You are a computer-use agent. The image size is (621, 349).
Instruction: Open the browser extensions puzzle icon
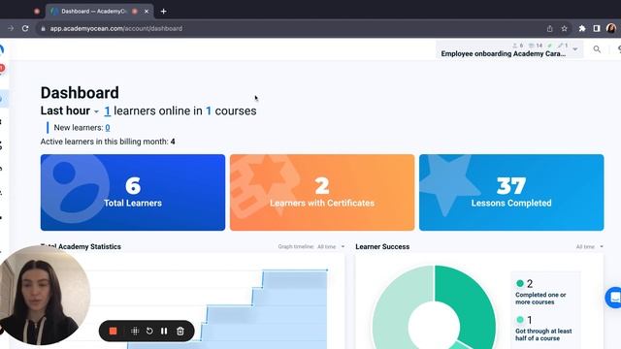tap(582, 28)
